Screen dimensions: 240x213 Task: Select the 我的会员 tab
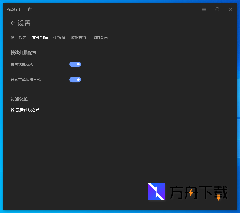pos(100,38)
